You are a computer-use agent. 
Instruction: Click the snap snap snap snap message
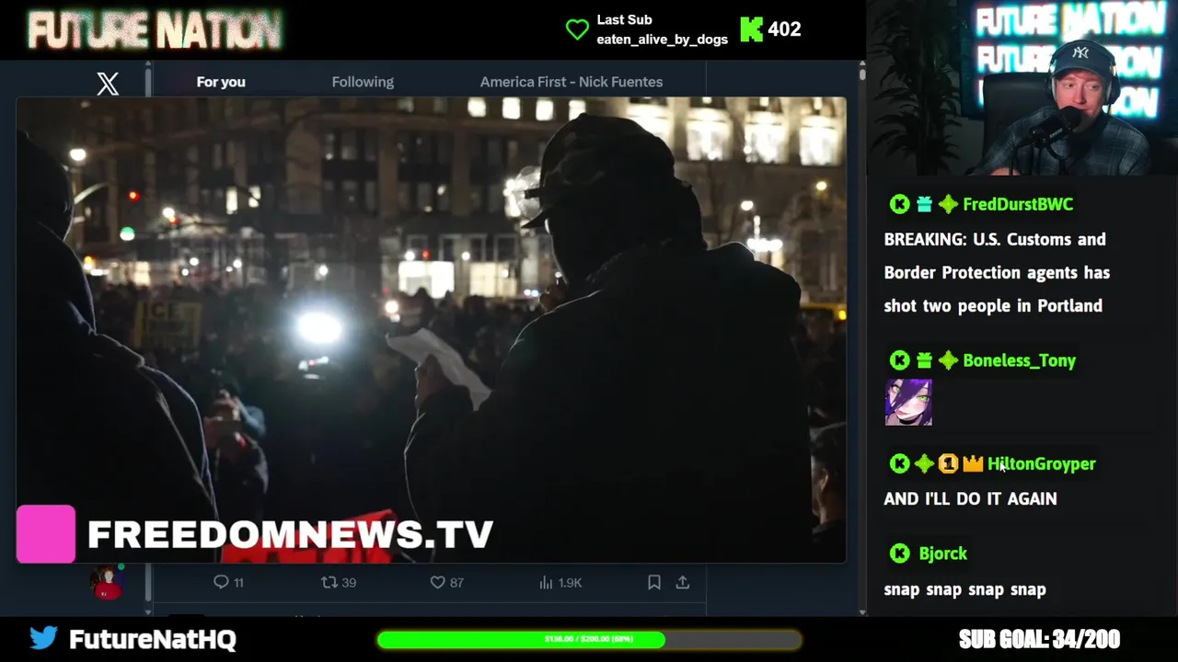click(964, 589)
